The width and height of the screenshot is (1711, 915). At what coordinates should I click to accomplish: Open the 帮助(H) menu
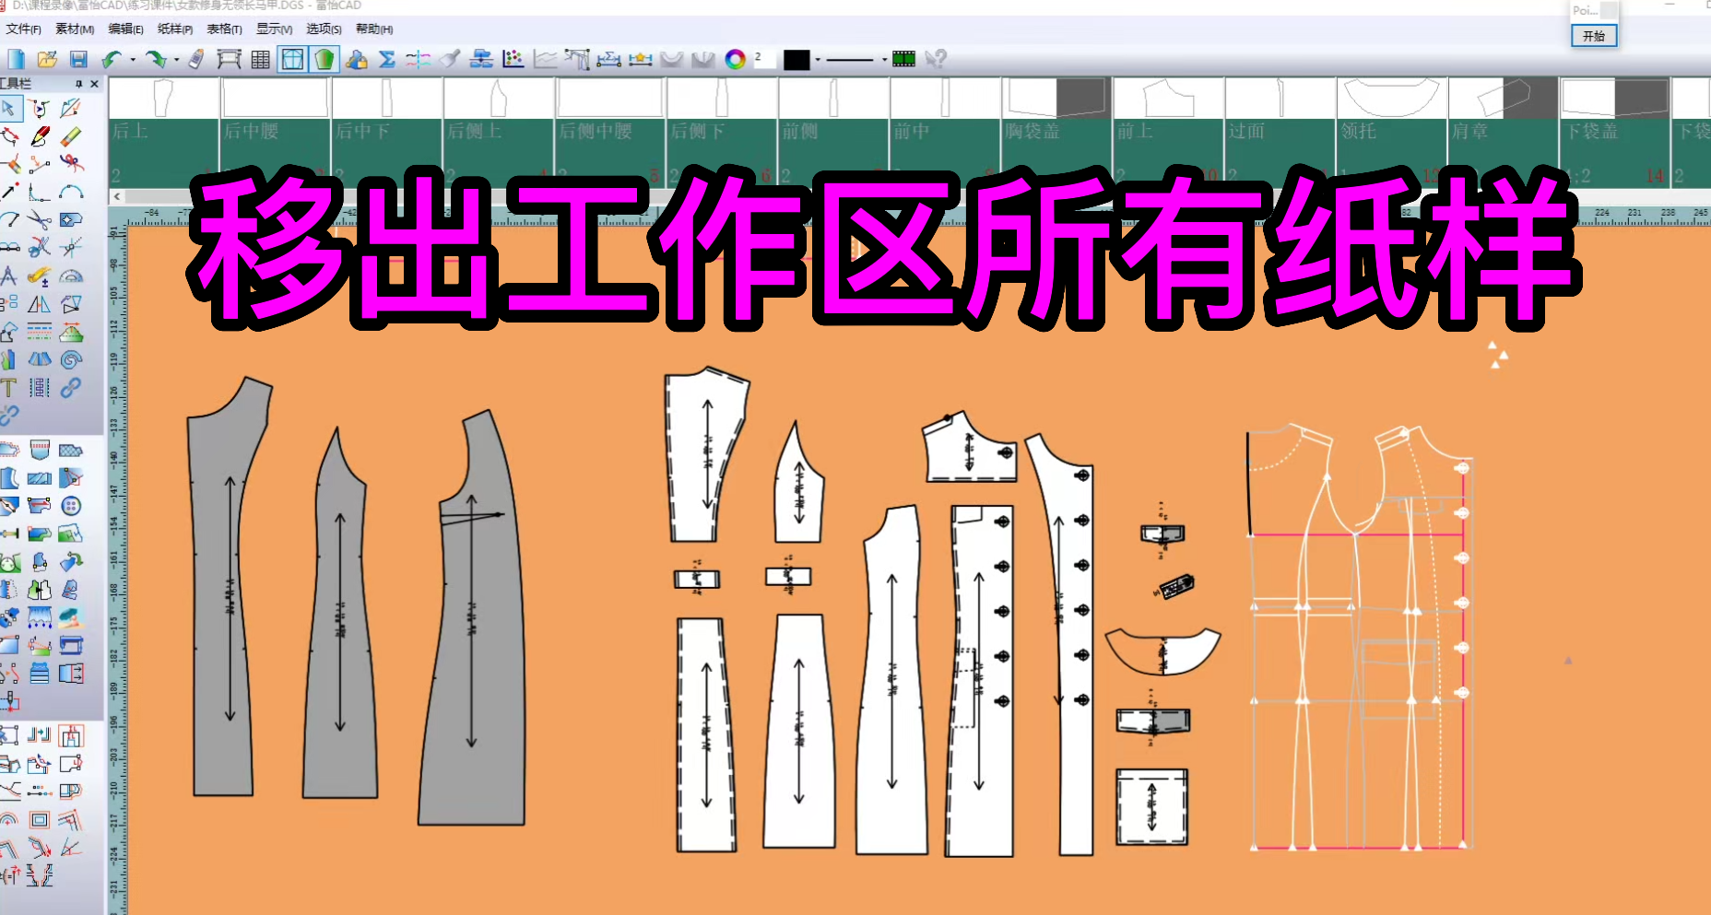(374, 29)
